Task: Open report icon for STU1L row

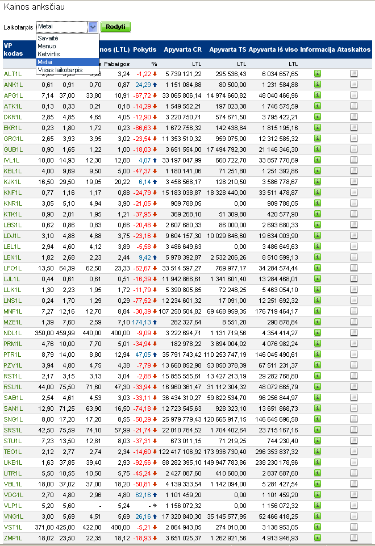Action: (354, 440)
